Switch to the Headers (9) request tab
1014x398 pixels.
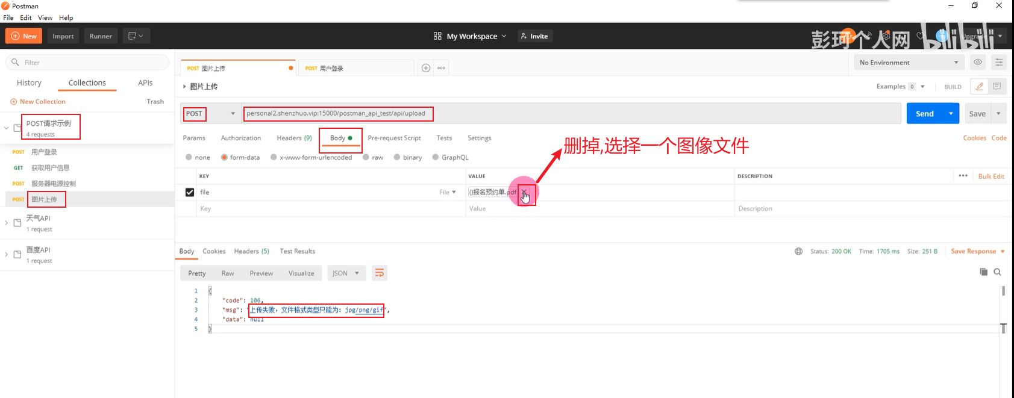coord(294,138)
